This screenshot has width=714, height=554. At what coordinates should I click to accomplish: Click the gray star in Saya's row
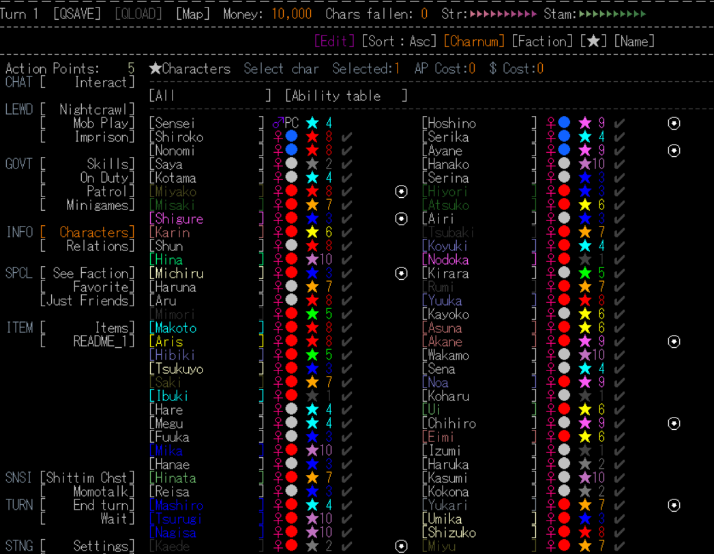click(312, 164)
